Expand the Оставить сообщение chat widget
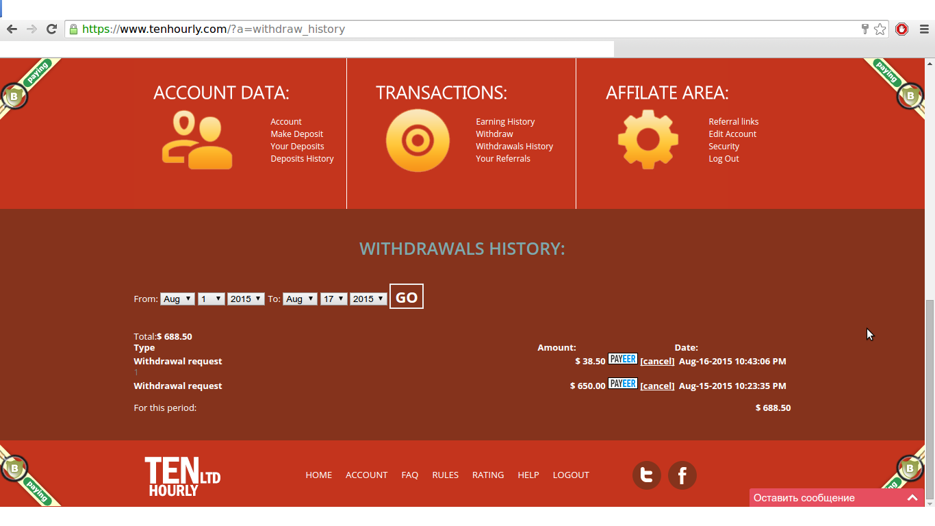Screen dimensions: 935x526 coord(912,498)
